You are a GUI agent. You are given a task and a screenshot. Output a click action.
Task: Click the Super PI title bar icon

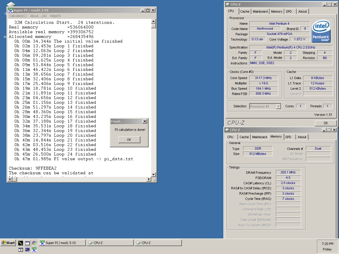(x=10, y=10)
